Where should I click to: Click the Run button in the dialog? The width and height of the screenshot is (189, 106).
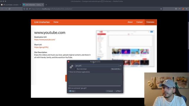pos(118,91)
